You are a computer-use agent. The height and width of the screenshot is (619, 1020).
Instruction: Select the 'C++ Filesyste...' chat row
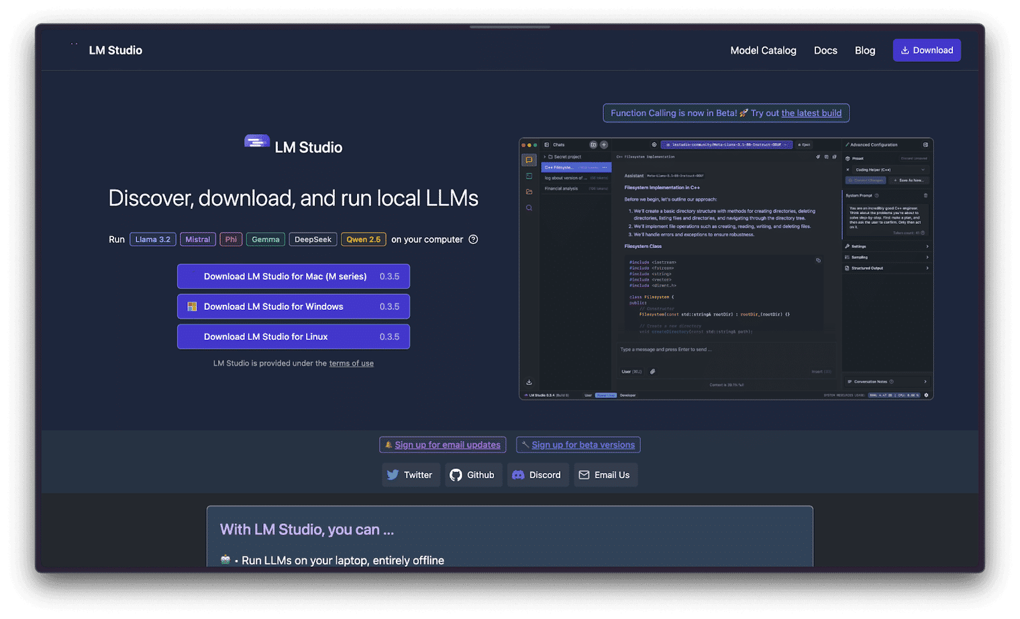click(576, 167)
